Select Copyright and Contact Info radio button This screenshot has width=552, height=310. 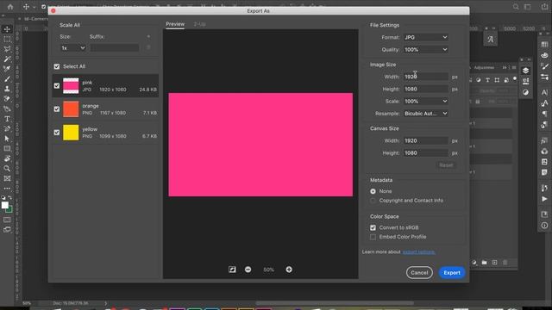(x=373, y=201)
